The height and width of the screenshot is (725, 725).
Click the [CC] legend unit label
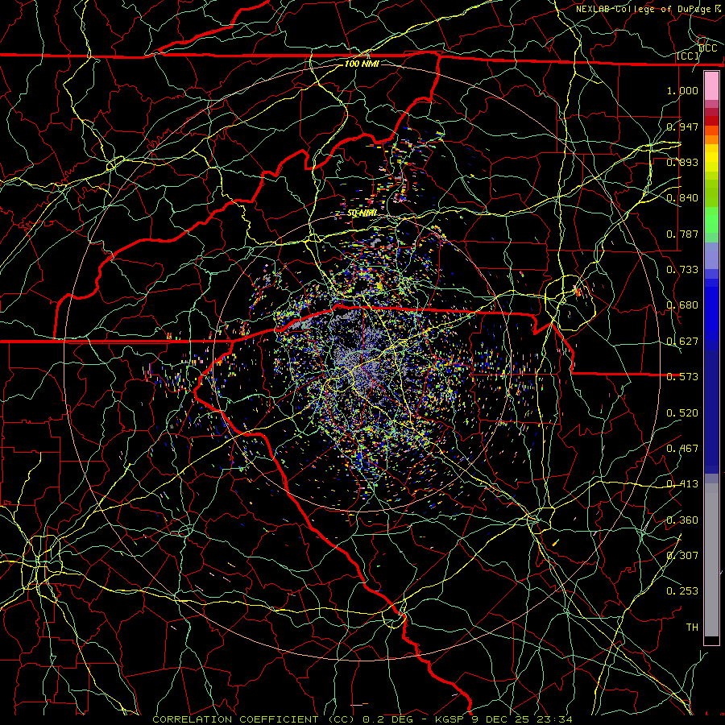click(x=687, y=56)
